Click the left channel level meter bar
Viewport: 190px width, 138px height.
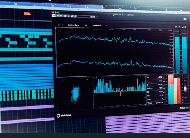[x=177, y=55]
